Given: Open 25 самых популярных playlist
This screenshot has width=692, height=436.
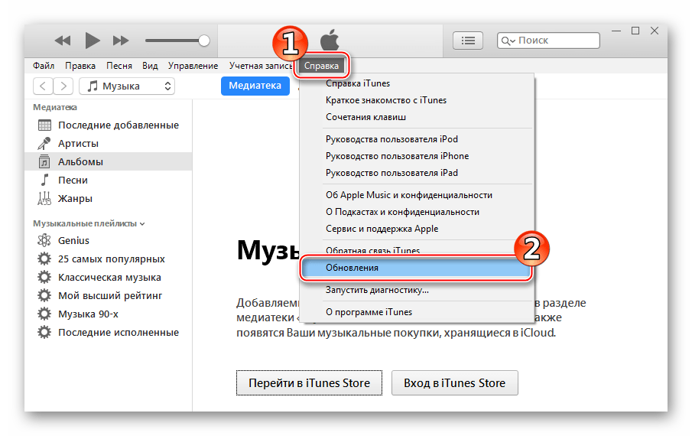Looking at the screenshot, I should click(108, 259).
